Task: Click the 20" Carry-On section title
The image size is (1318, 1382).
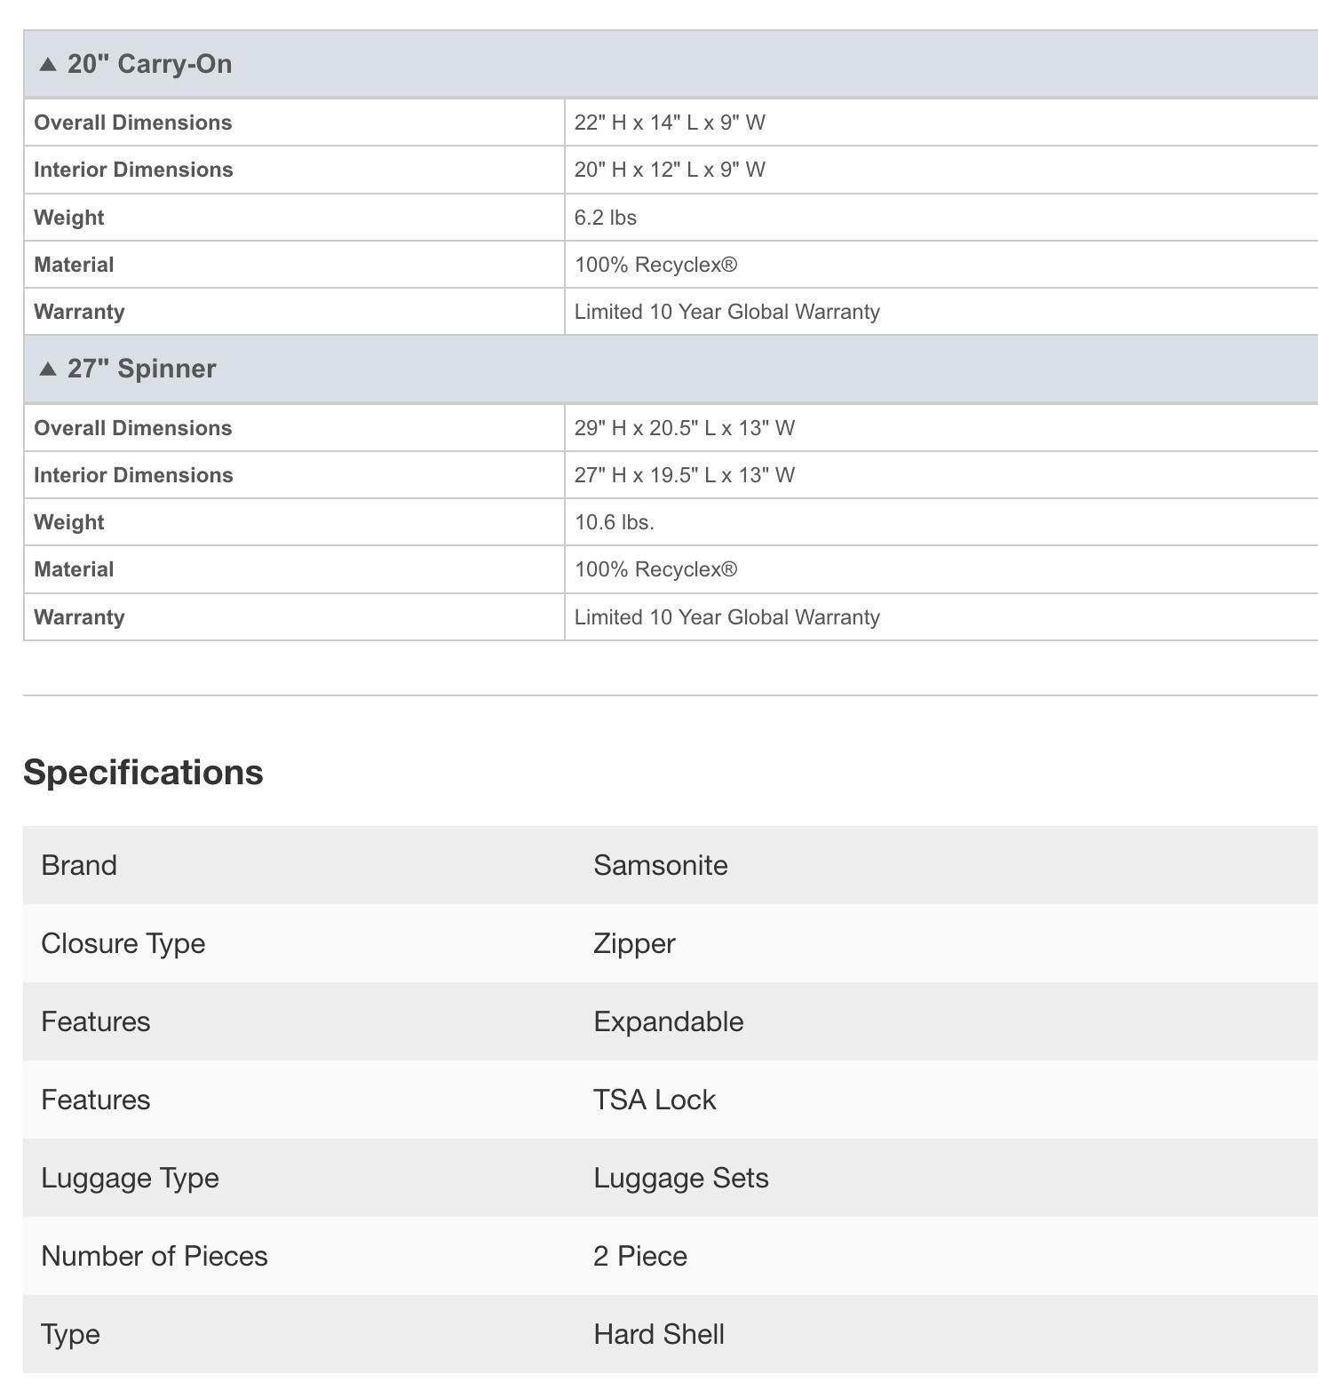Action: coord(149,64)
